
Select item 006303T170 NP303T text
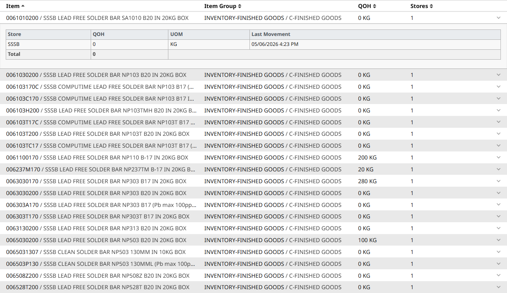click(98, 216)
